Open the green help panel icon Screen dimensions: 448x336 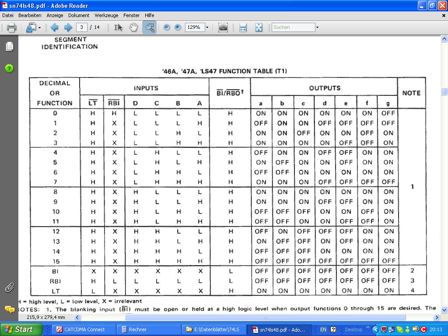tap(9, 68)
